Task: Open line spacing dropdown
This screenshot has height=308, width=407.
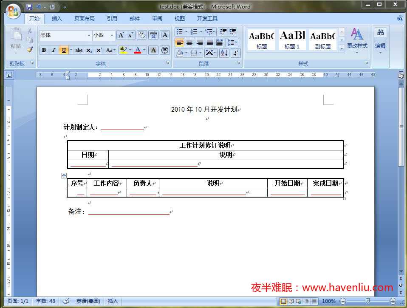Action: click(x=232, y=42)
